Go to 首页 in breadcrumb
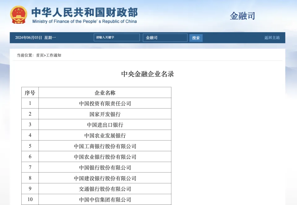297x205 pixels. pyautogui.click(x=40, y=55)
